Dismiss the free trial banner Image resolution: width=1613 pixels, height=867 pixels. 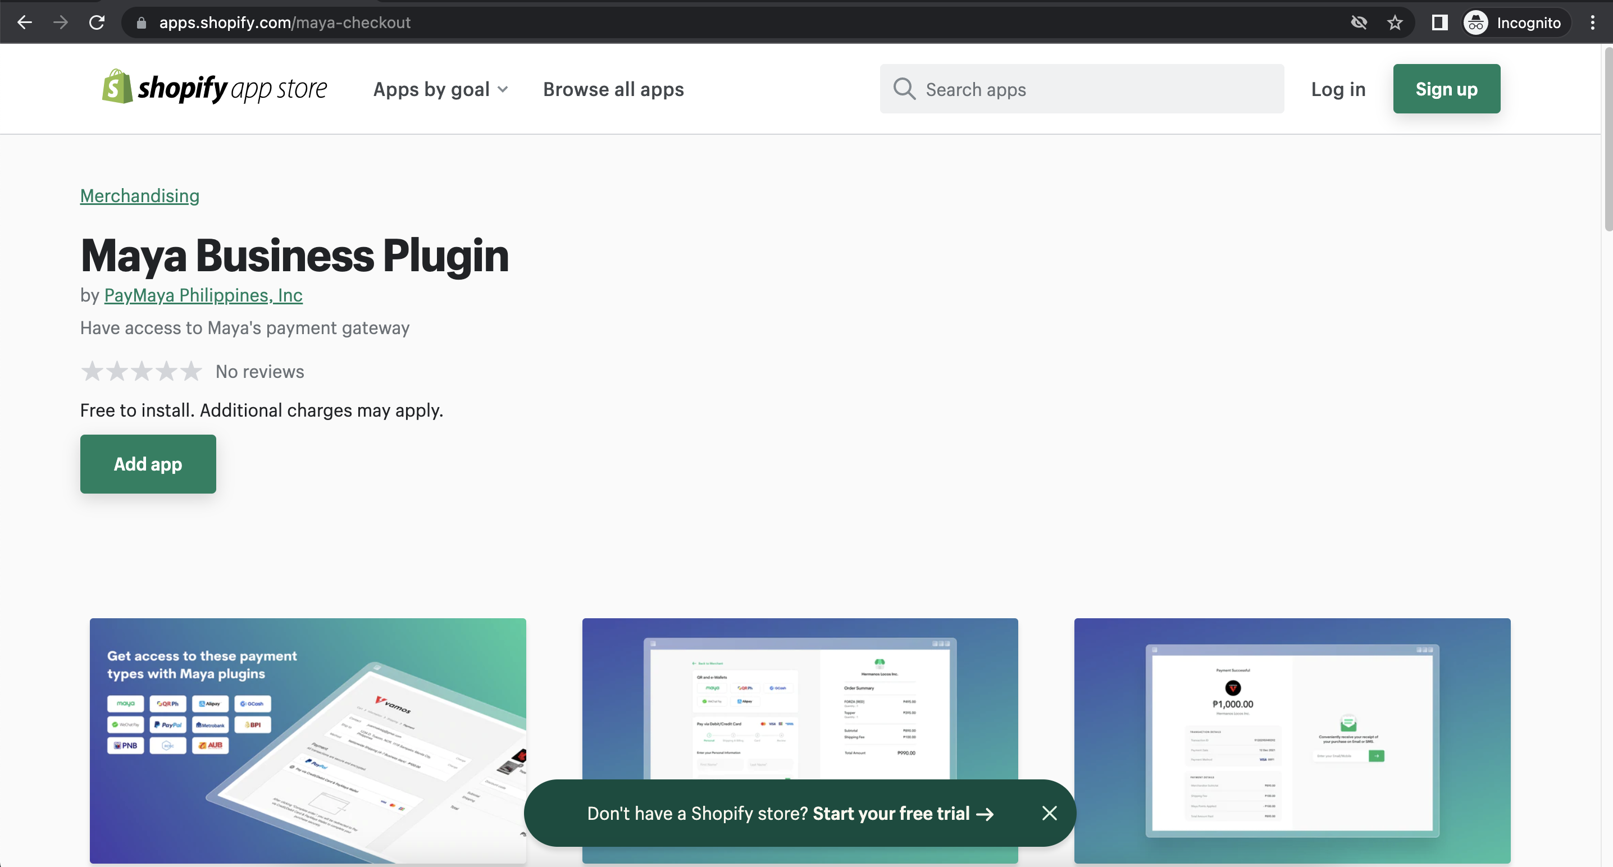pos(1050,813)
